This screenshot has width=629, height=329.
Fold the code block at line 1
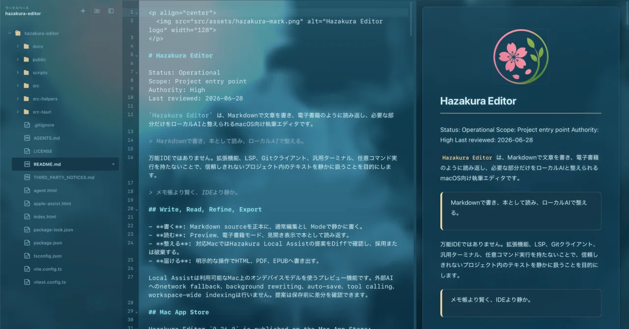pos(137,12)
